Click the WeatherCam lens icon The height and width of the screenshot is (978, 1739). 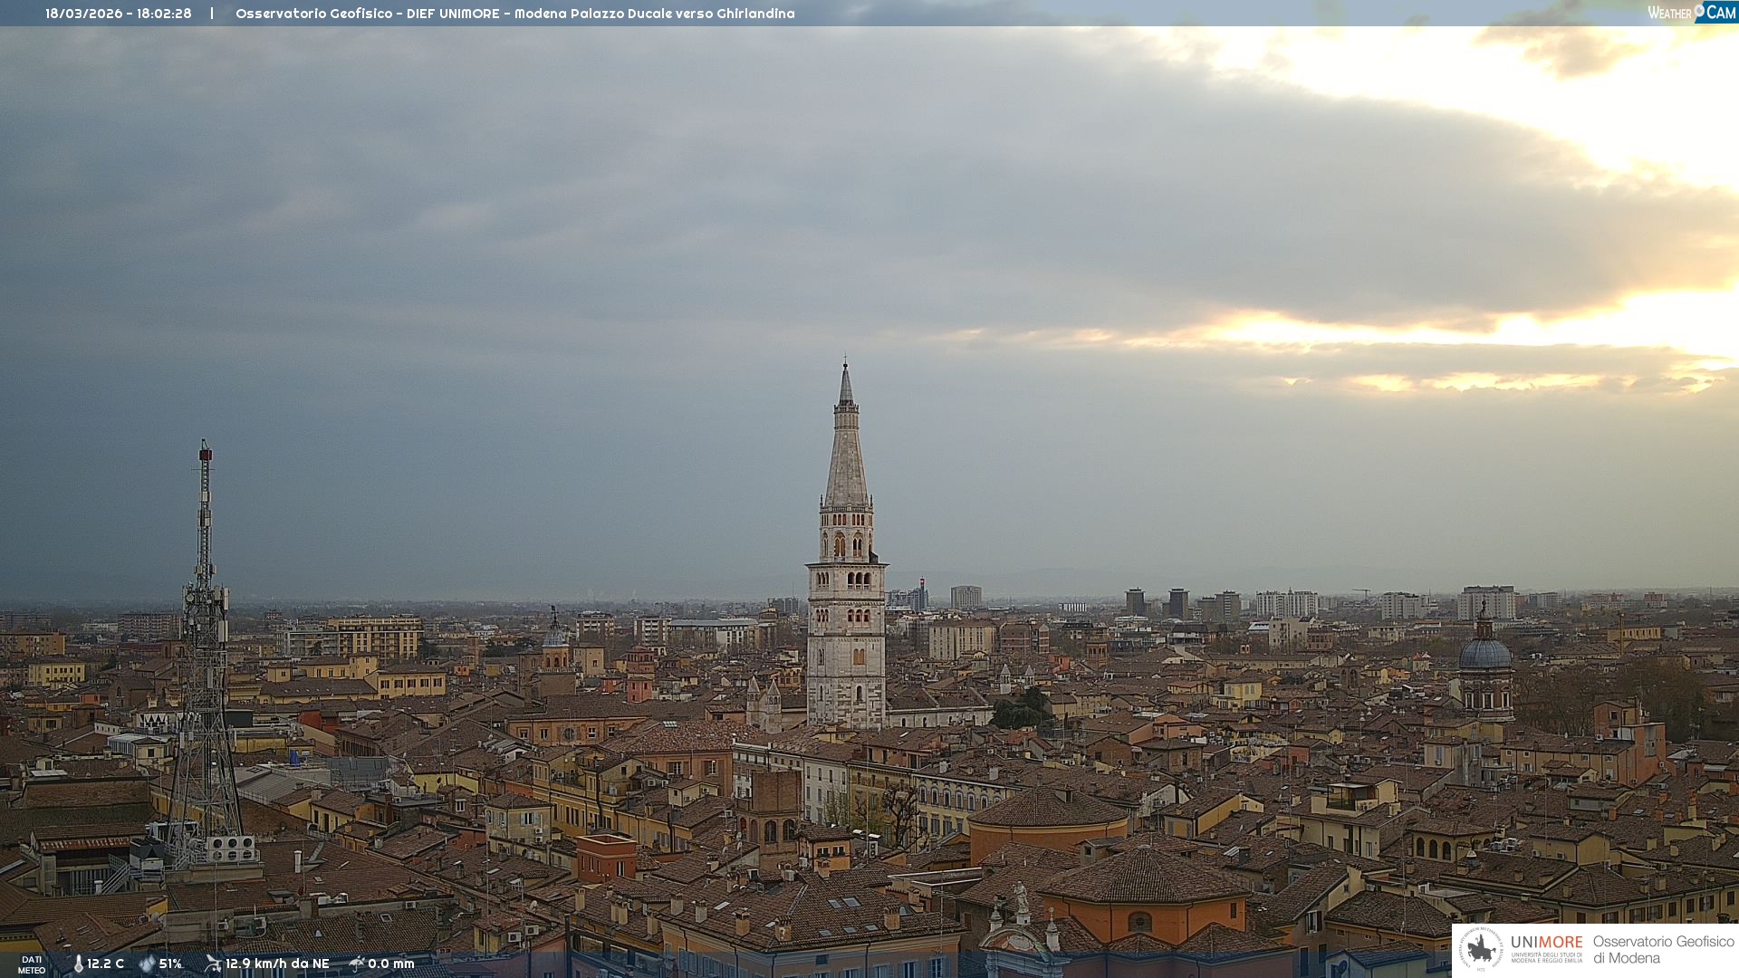[x=1699, y=10]
